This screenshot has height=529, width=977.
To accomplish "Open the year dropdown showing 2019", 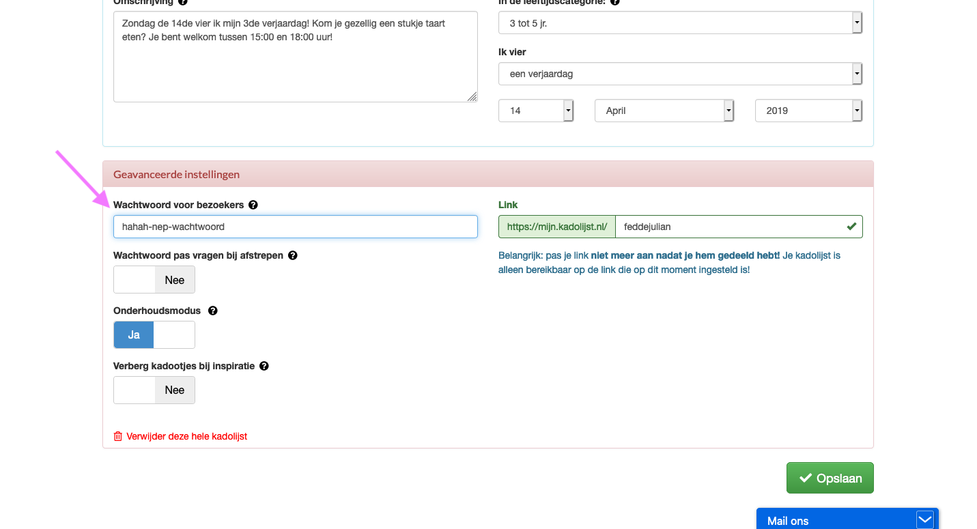I will click(808, 111).
